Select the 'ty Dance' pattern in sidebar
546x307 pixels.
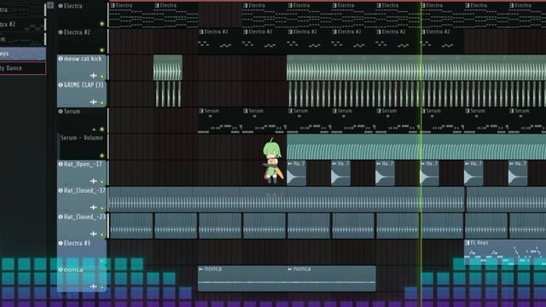click(x=23, y=68)
